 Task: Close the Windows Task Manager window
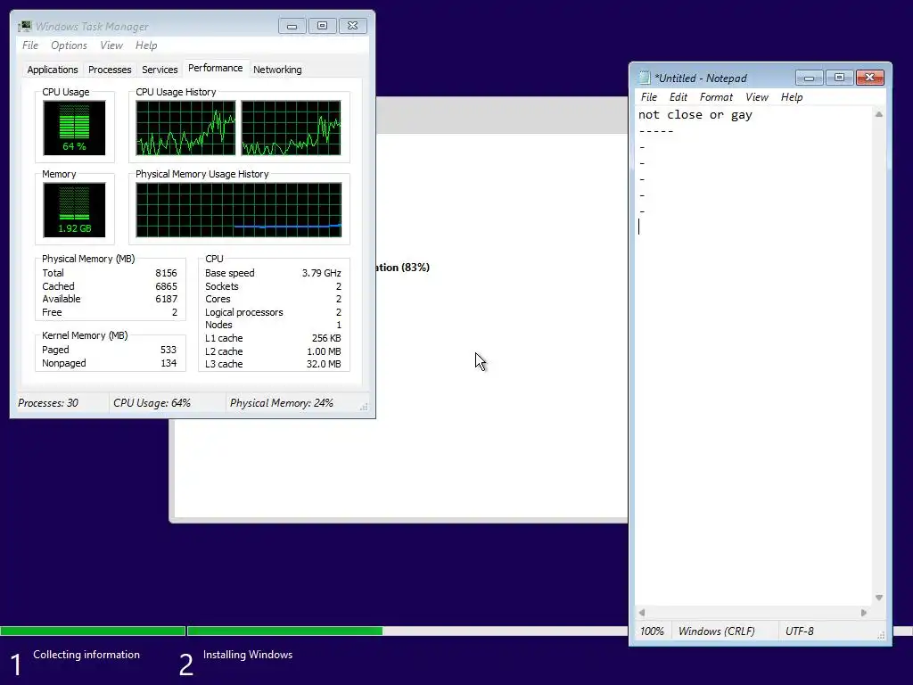pyautogui.click(x=353, y=26)
